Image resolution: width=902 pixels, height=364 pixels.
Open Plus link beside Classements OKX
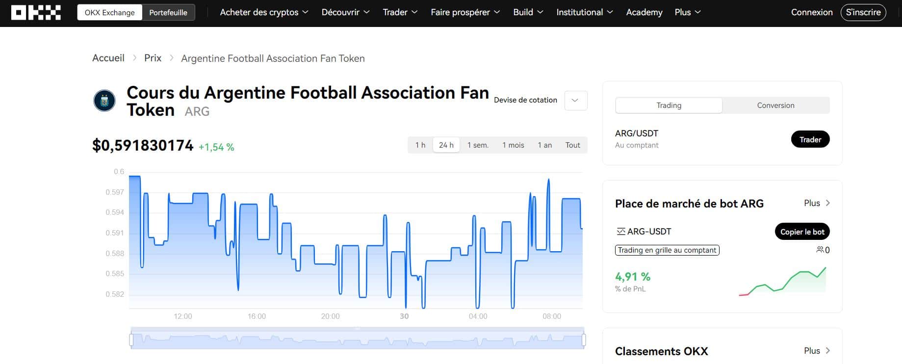pos(817,351)
